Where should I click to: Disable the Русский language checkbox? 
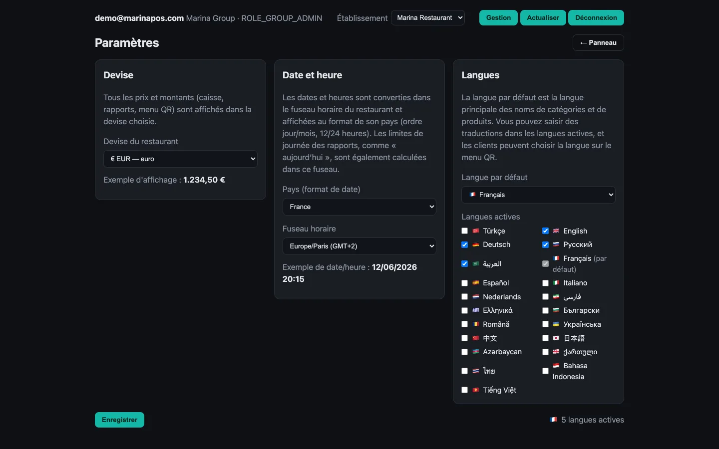(545, 244)
